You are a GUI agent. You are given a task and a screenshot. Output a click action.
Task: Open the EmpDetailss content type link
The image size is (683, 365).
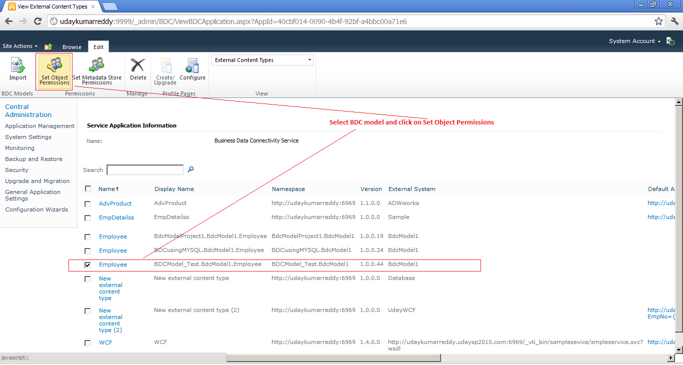click(116, 217)
